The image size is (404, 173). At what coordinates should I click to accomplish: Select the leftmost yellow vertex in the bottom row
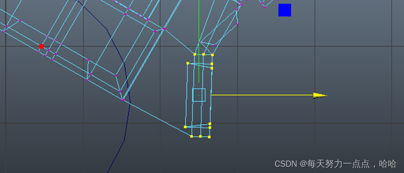tap(191, 136)
